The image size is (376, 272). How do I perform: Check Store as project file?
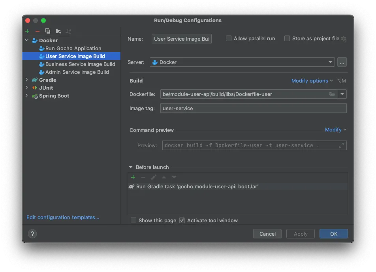287,38
